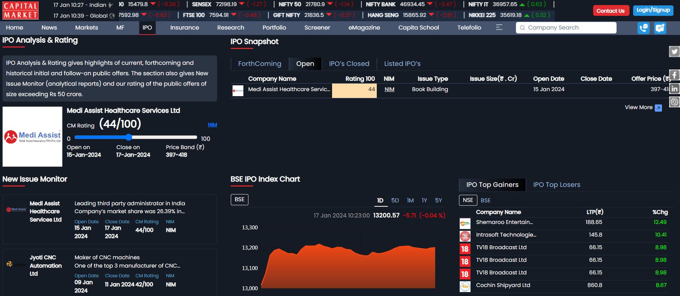The image size is (680, 296).
Task: Show the IPO Top Losers tab
Action: click(x=557, y=185)
